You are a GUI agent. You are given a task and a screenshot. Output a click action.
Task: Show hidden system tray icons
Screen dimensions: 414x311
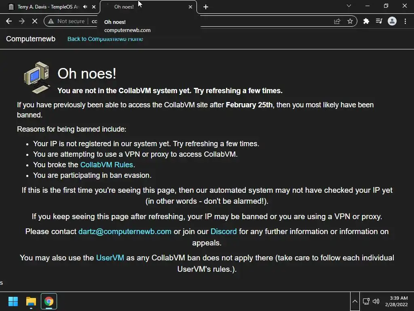355,301
